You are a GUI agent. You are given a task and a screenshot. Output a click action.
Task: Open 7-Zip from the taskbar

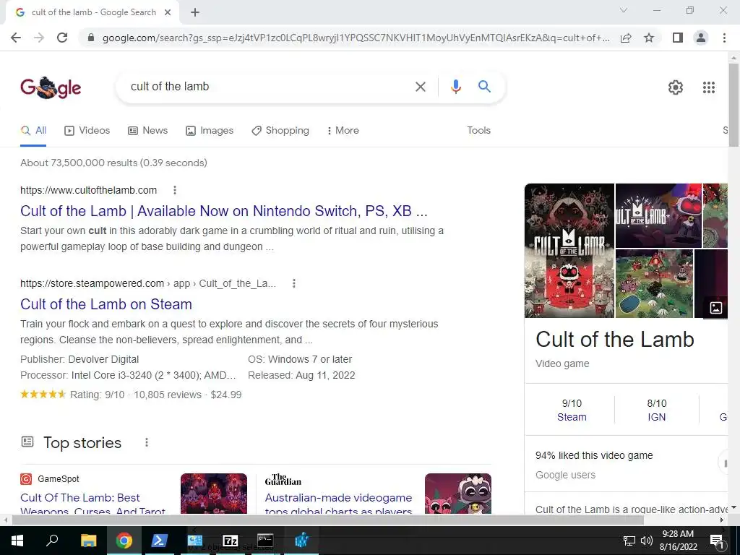pos(231,541)
